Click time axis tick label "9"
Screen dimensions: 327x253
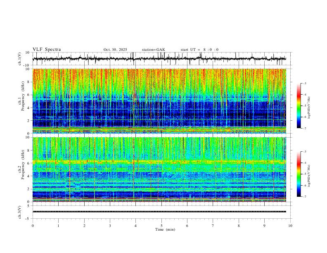point(264,226)
